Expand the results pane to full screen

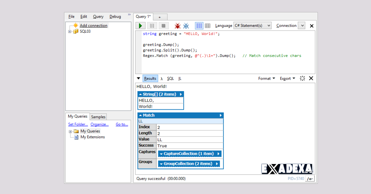[302, 78]
